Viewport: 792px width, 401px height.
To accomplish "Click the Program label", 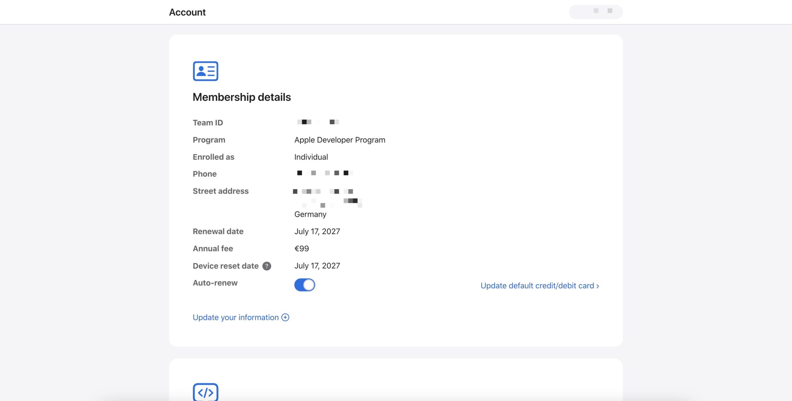I will pyautogui.click(x=209, y=140).
